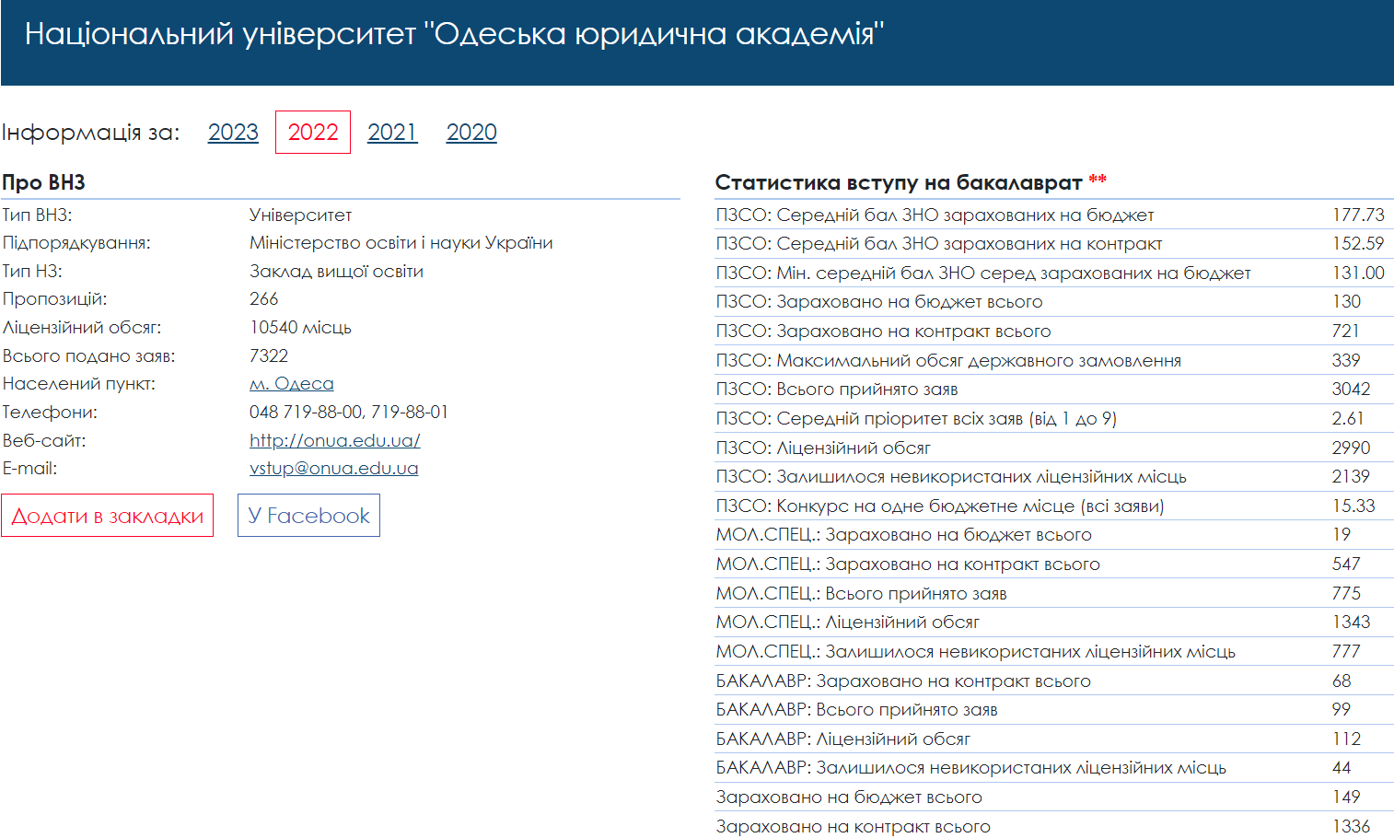
Task: Click the 177.73 average score value
Action: coord(1357,215)
